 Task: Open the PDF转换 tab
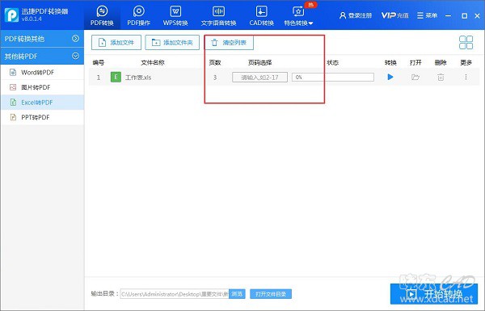pos(102,15)
